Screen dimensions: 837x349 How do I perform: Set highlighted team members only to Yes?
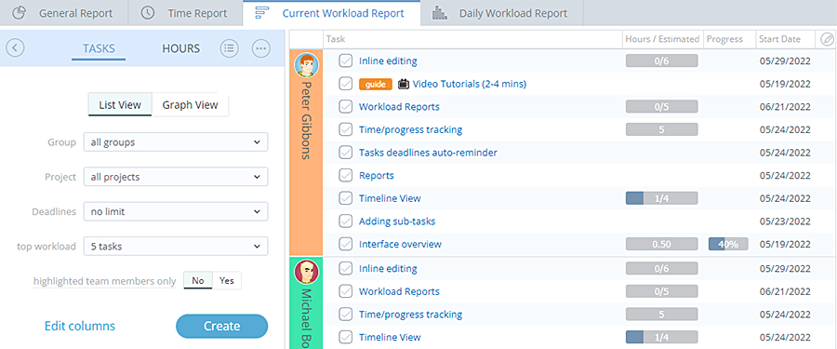227,280
